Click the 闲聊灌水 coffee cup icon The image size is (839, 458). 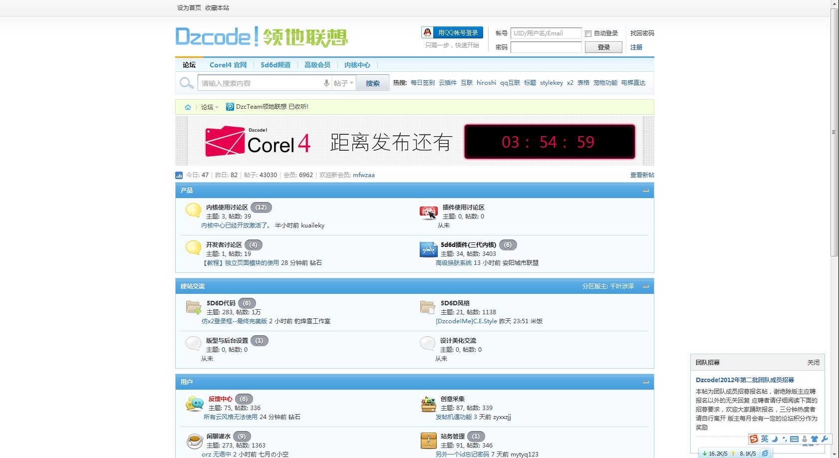coord(194,441)
